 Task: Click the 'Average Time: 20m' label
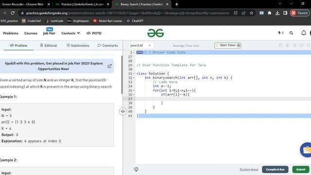186,46
